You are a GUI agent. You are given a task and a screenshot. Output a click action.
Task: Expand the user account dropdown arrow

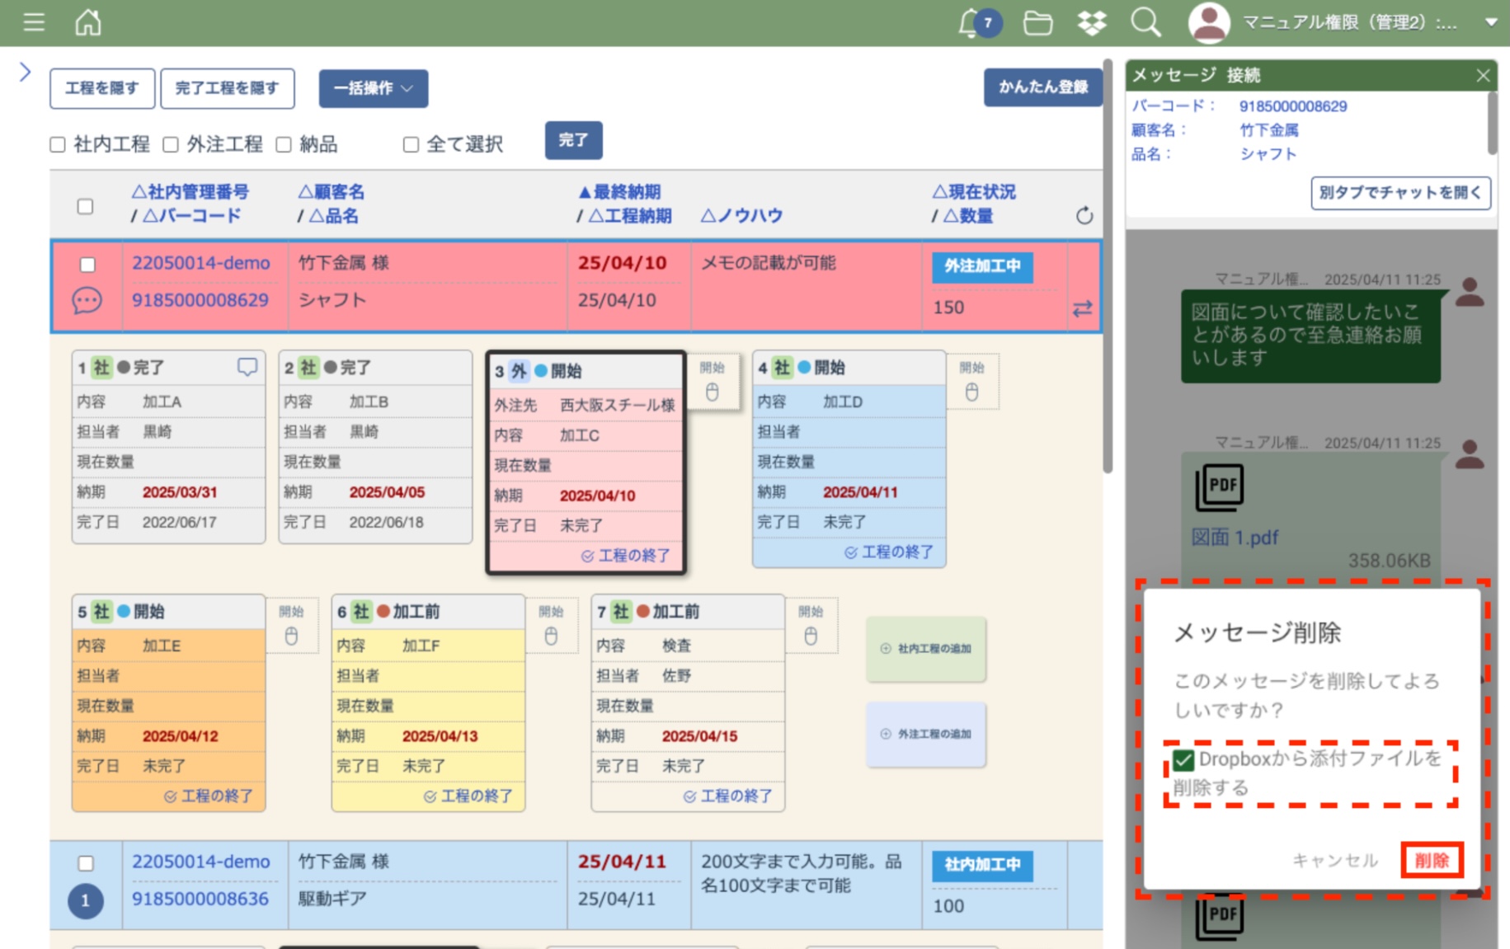1490,23
